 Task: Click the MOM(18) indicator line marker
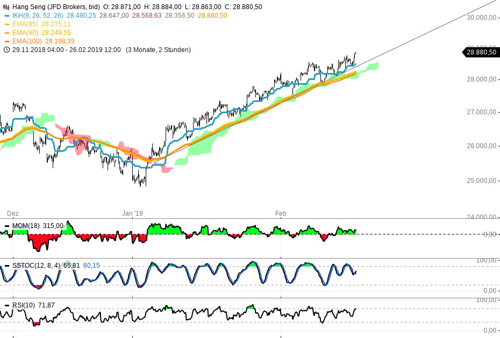coord(8,226)
